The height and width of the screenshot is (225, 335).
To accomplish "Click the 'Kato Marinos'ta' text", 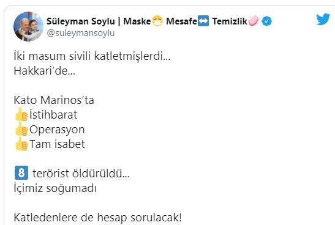I will [54, 100].
